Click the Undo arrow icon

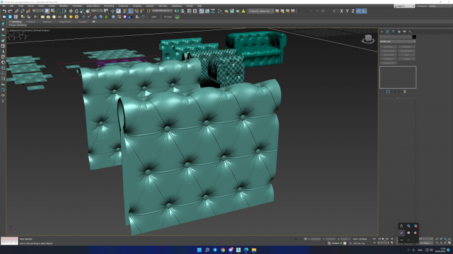(x=4, y=11)
